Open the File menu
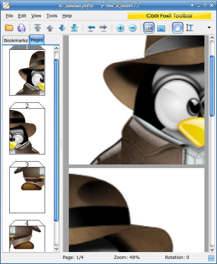 [9, 16]
